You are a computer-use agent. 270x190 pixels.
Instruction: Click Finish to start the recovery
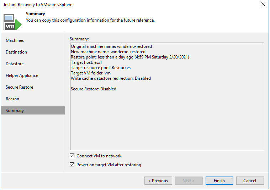tap(219, 181)
